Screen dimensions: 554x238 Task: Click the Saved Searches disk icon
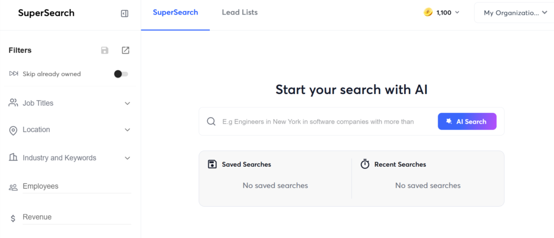pos(213,164)
